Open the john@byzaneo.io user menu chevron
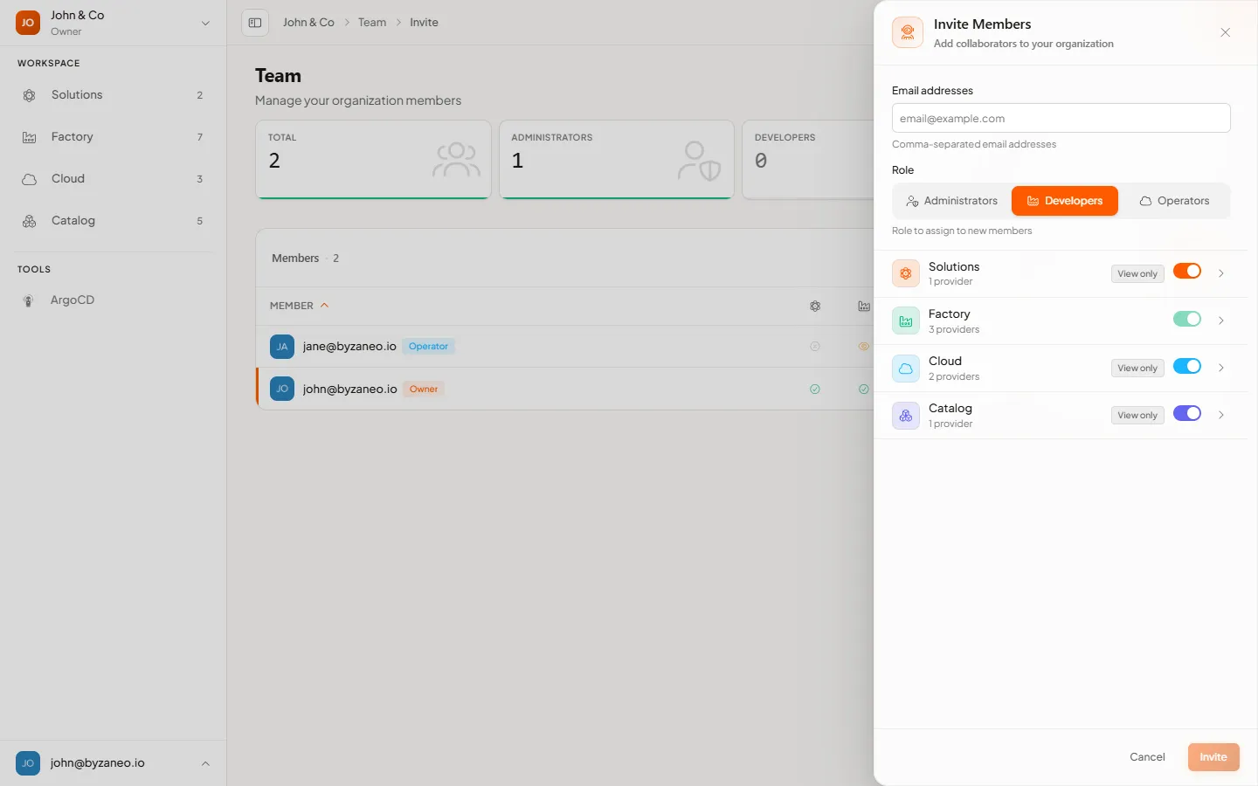Image resolution: width=1258 pixels, height=786 pixels. 206,763
